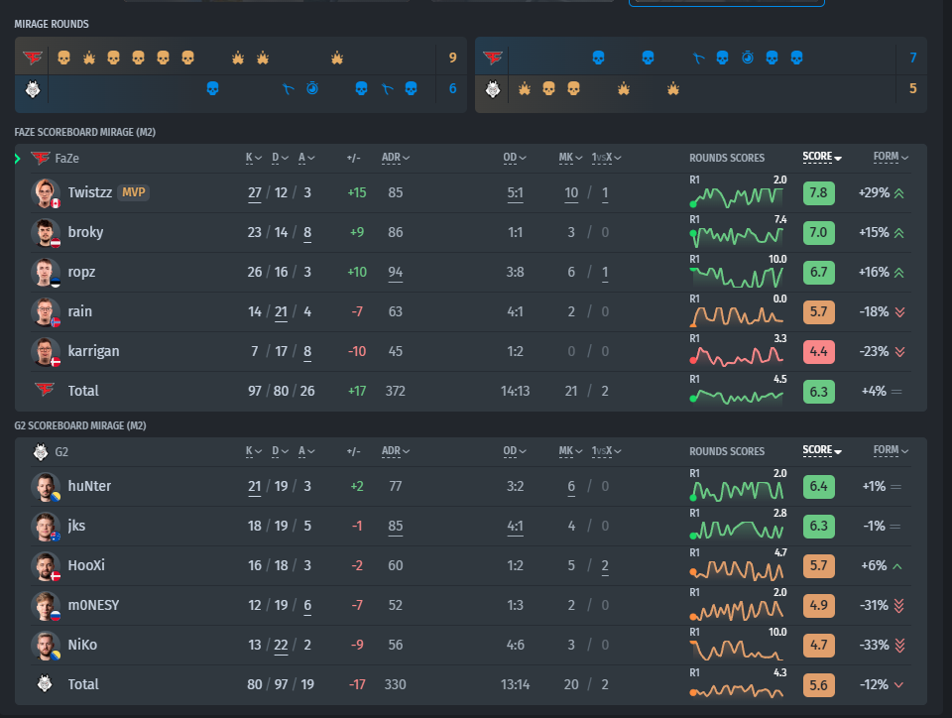The image size is (952, 718).
Task: Sort FaZe table by K column
Action: tap(253, 158)
